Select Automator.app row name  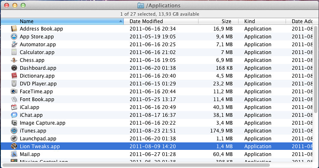[x=38, y=45]
